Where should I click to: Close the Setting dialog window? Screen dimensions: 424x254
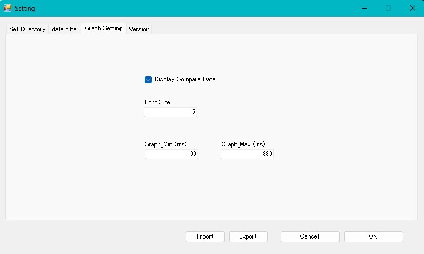pyautogui.click(x=413, y=8)
